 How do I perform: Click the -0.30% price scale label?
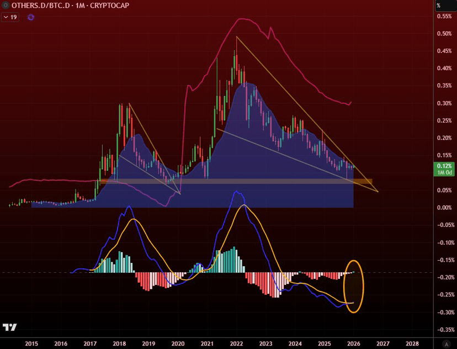click(445, 312)
